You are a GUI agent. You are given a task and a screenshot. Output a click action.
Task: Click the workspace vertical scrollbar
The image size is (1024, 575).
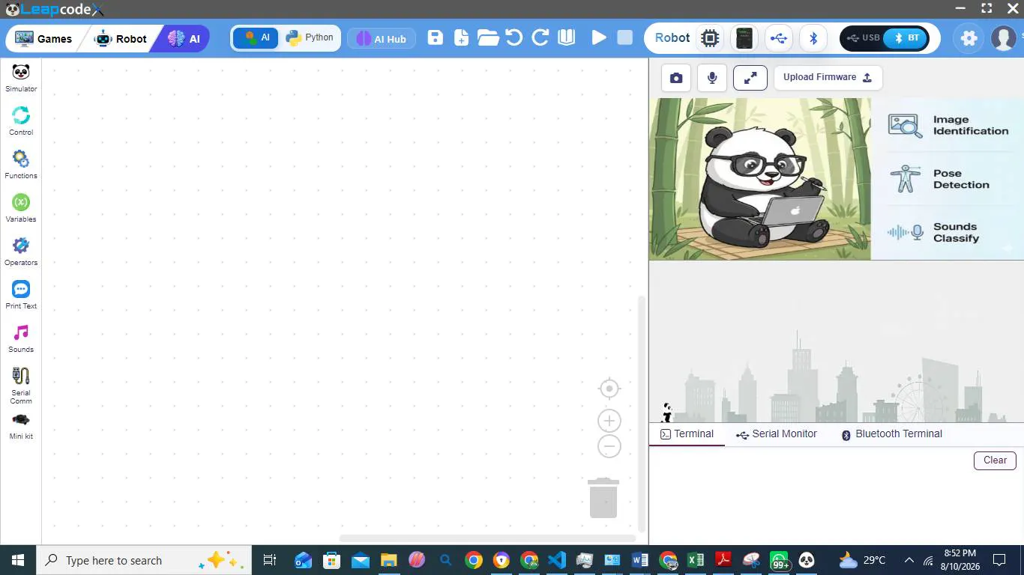coord(641,413)
